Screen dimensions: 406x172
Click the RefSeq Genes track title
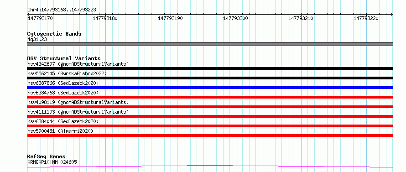[x=46, y=157]
